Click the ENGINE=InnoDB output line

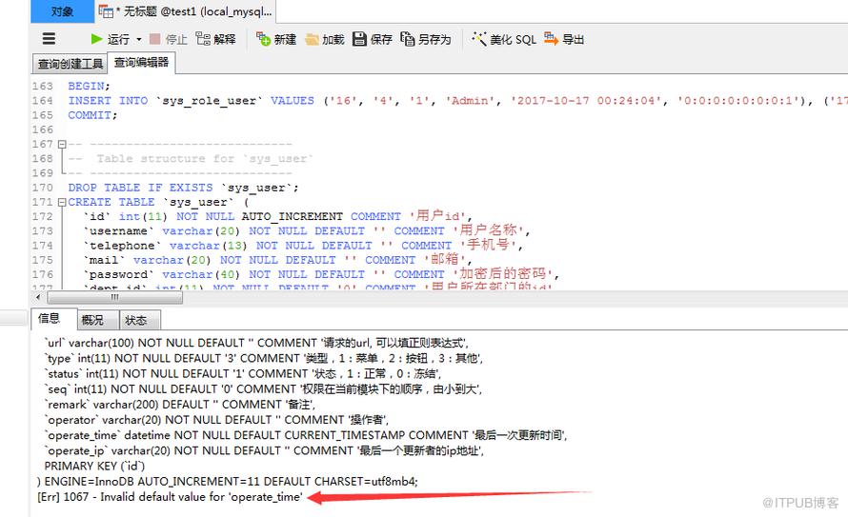(227, 482)
